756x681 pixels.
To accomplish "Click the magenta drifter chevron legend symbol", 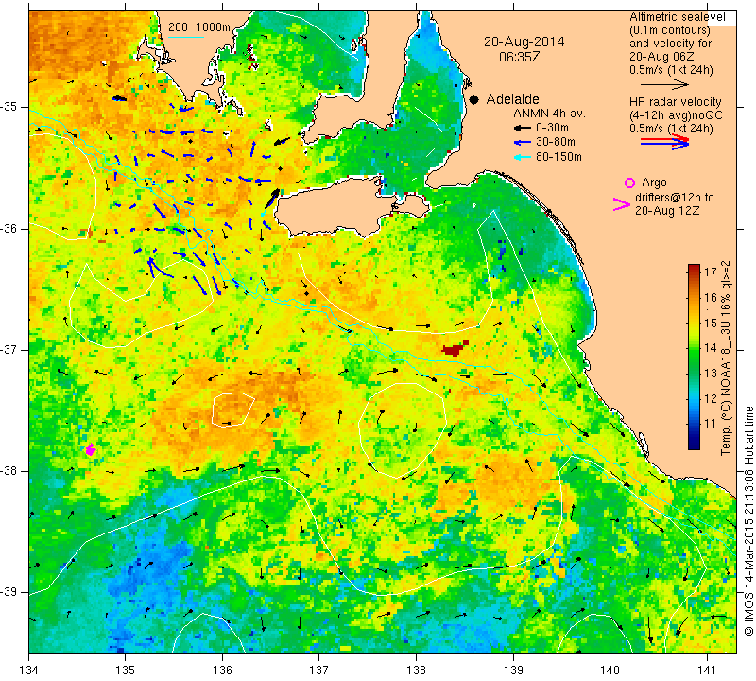I will (x=622, y=204).
